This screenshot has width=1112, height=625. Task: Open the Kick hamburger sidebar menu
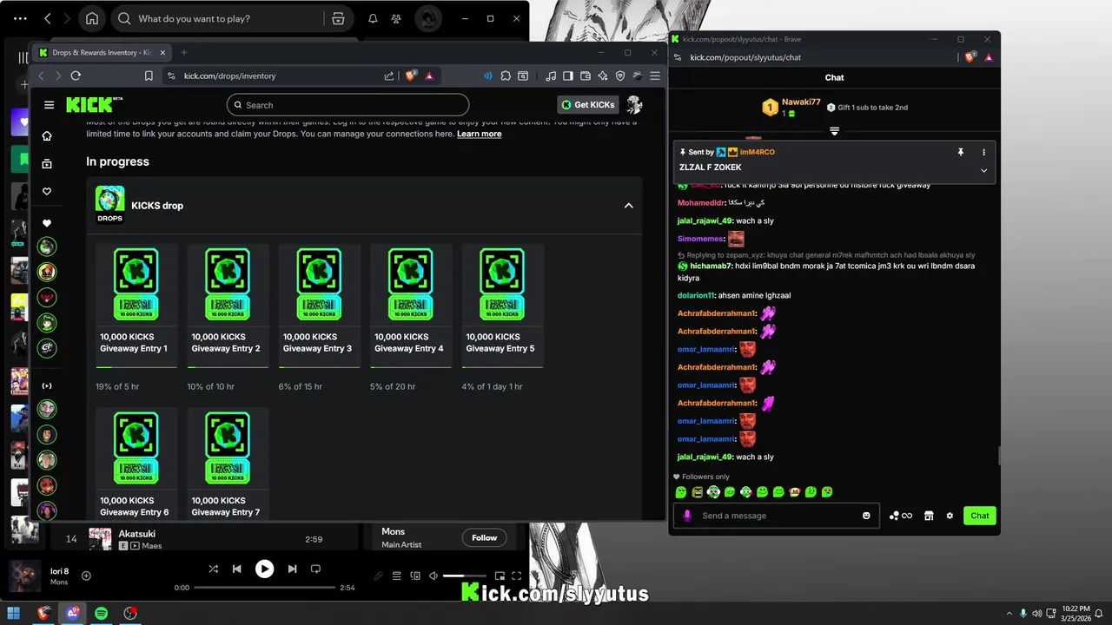tap(49, 105)
